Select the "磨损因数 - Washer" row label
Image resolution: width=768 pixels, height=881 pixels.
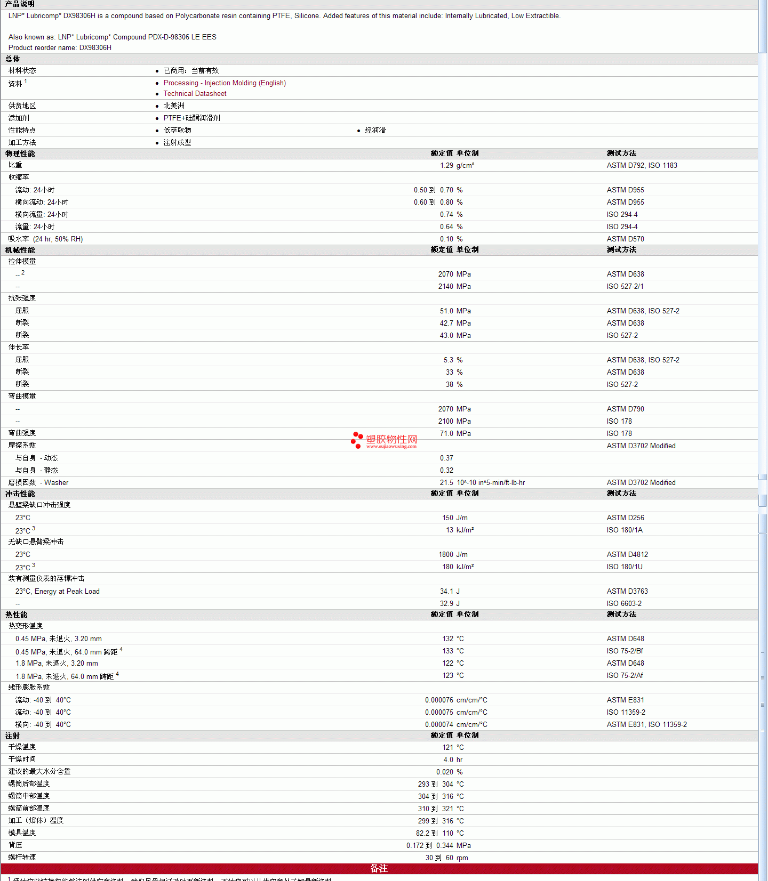[x=38, y=483]
